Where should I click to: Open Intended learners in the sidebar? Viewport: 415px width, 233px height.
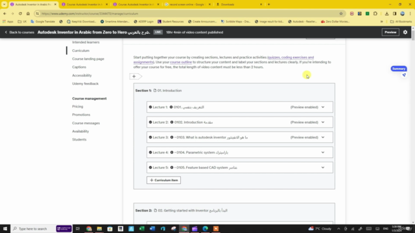click(86, 42)
